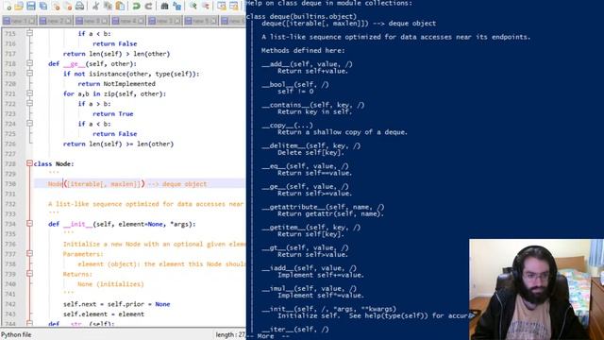Close the 'new 4' tab

[141, 20]
